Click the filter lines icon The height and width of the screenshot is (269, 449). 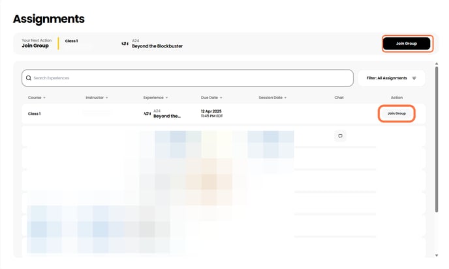[x=414, y=78]
